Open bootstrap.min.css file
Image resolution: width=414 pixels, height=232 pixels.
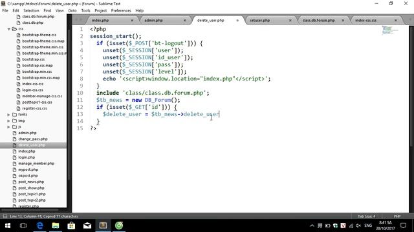[x=37, y=72]
